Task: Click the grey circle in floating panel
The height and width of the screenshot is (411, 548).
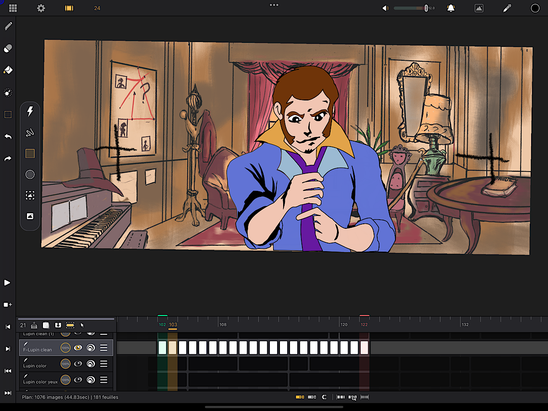Action: [x=30, y=174]
